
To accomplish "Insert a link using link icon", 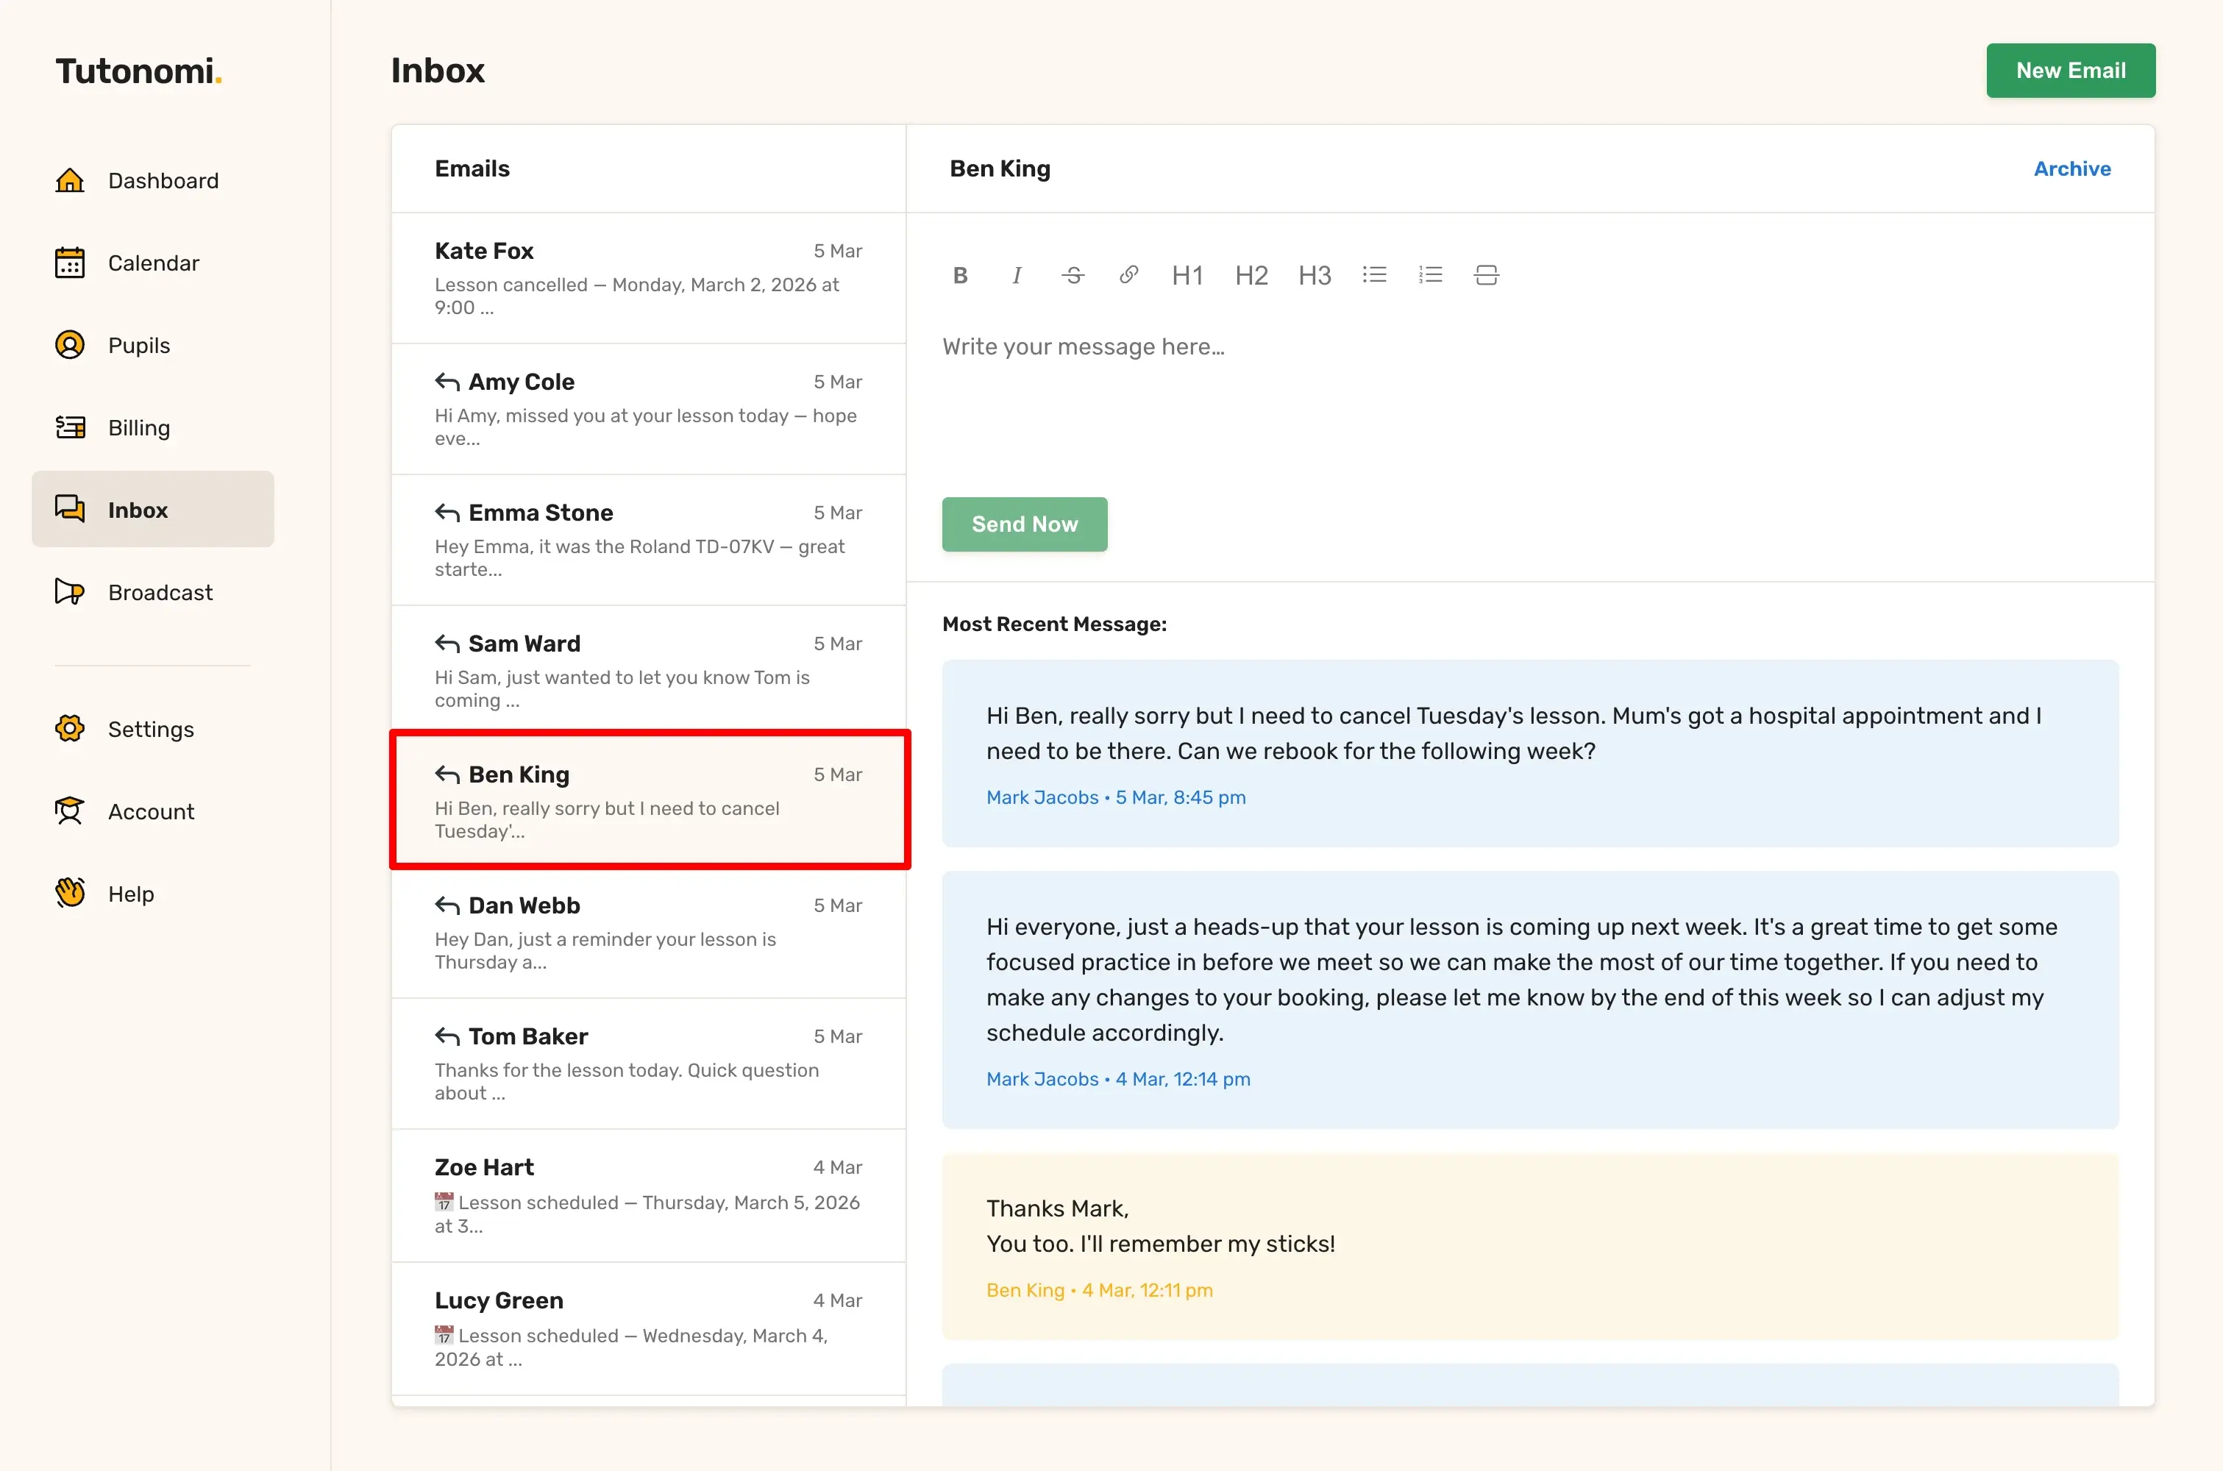I will [x=1128, y=275].
